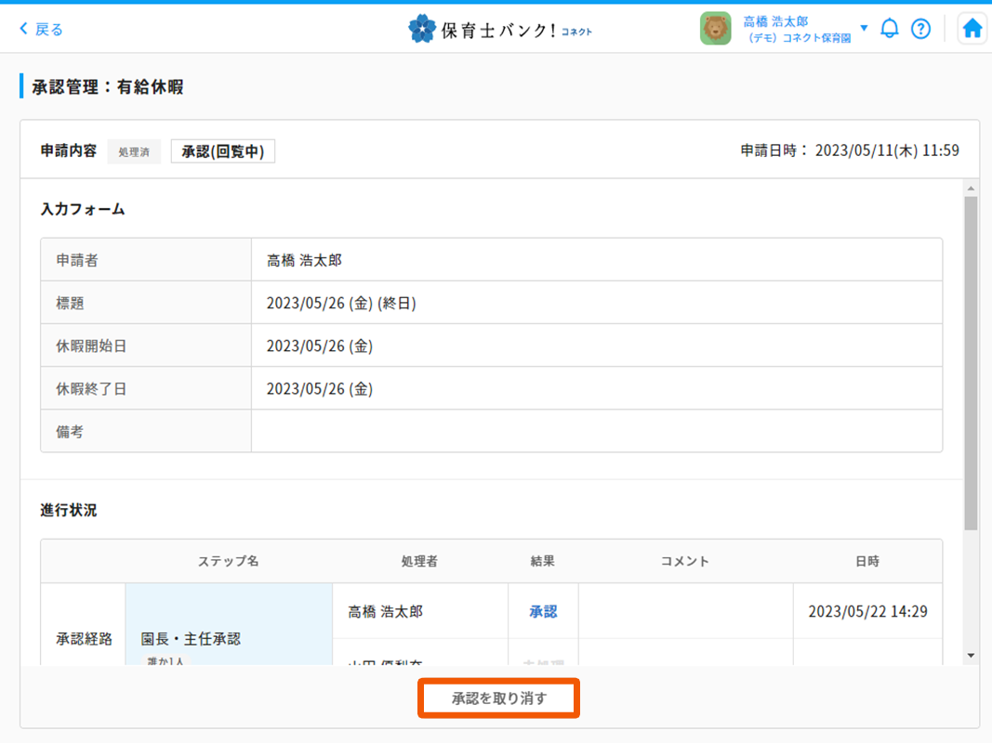Screen dimensions: 992x743
Task: Click the 戻る back link text
Action: (49, 30)
